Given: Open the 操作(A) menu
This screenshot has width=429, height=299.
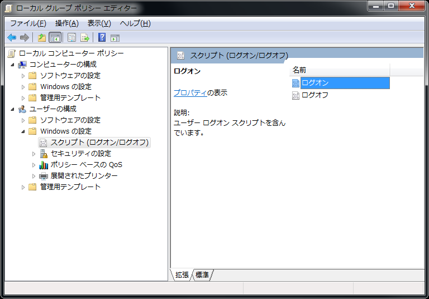Looking at the screenshot, I should click(x=67, y=23).
